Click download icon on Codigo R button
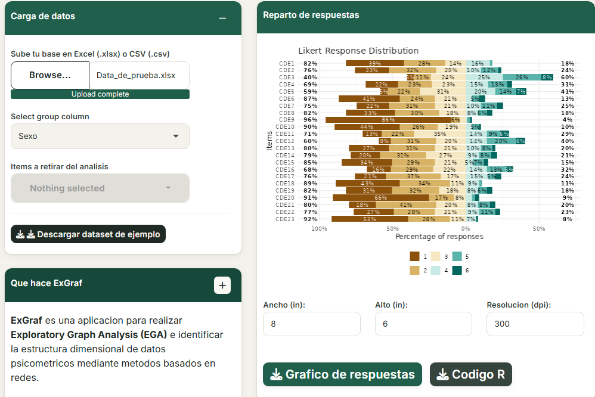Screen dimensions: 595x397 click(x=442, y=374)
